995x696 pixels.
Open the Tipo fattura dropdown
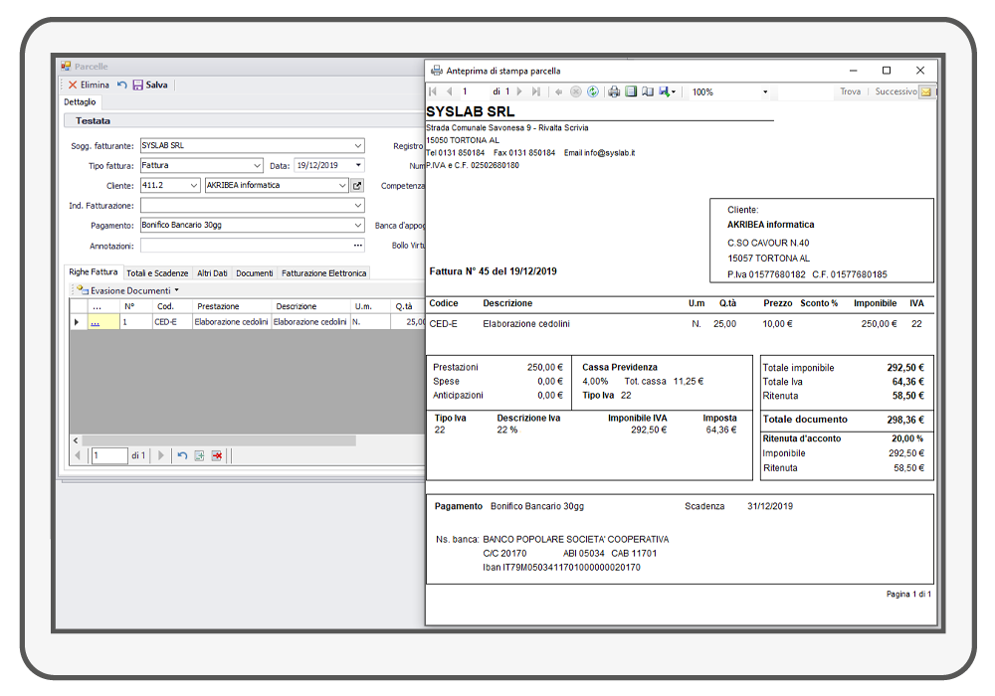click(257, 166)
